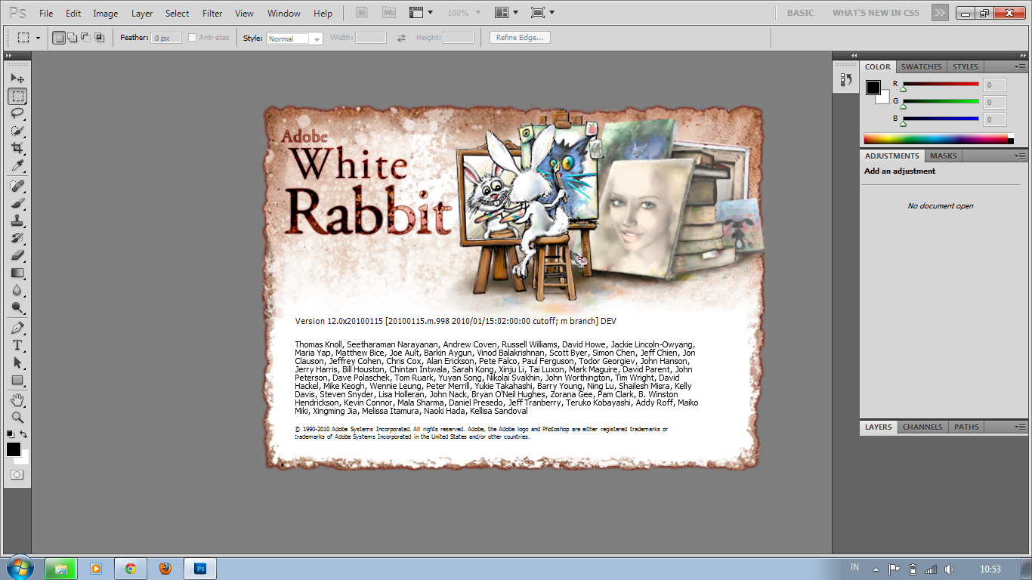This screenshot has width=1032, height=580.
Task: Select the Hand tool
Action: pos(17,400)
